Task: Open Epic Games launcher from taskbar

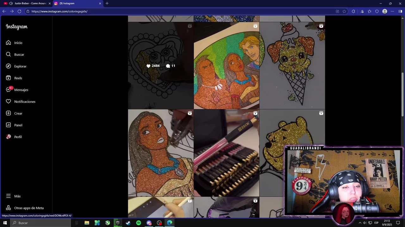Action: coord(118,223)
